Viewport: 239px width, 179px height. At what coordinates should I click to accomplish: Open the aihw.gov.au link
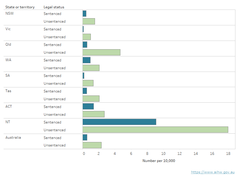point(213,172)
